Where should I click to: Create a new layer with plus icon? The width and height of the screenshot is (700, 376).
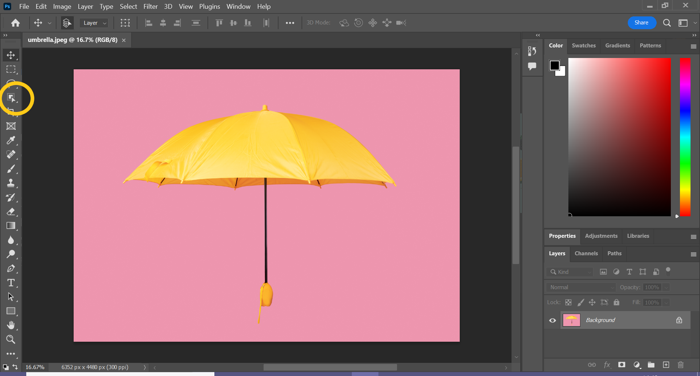[x=666, y=365]
